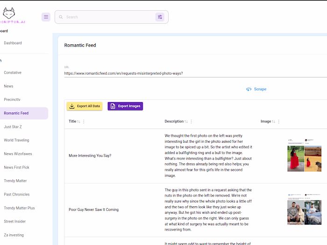Click the search magnifier icon
327x245 pixels.
pyautogui.click(x=60, y=17)
